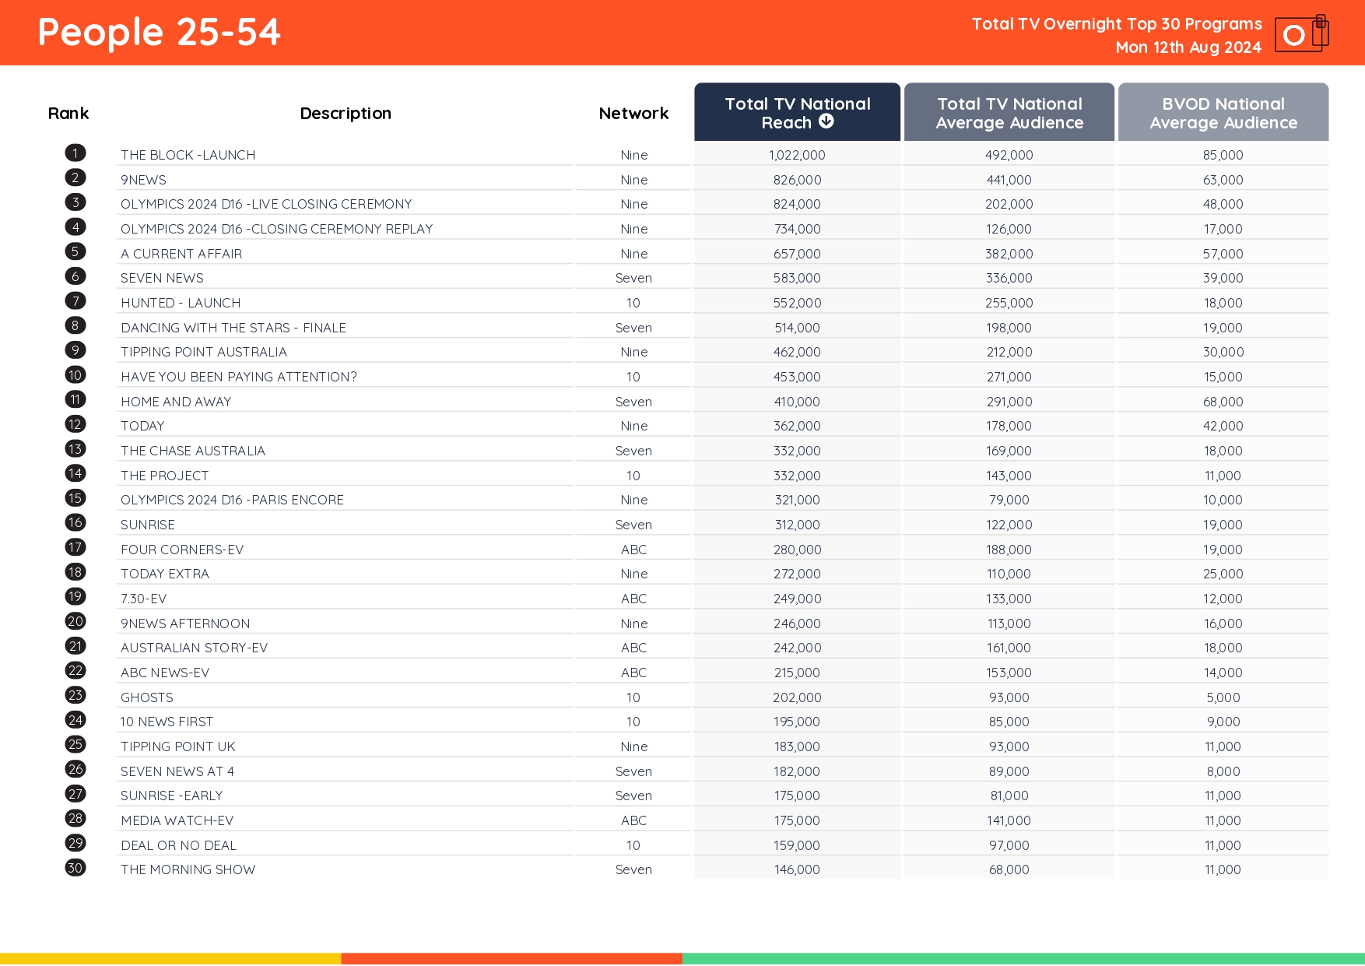Click the rank 11 badge for HOME AND AWAY

tap(75, 399)
